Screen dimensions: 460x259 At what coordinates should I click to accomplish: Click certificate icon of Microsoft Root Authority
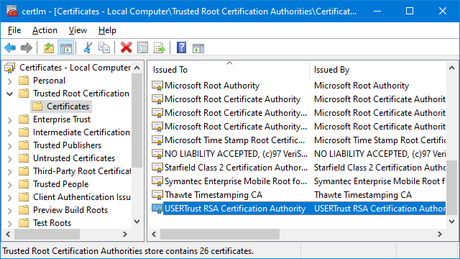pyautogui.click(x=157, y=86)
